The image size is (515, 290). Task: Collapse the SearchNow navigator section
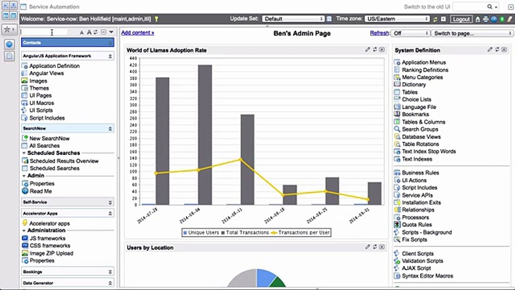click(110, 128)
